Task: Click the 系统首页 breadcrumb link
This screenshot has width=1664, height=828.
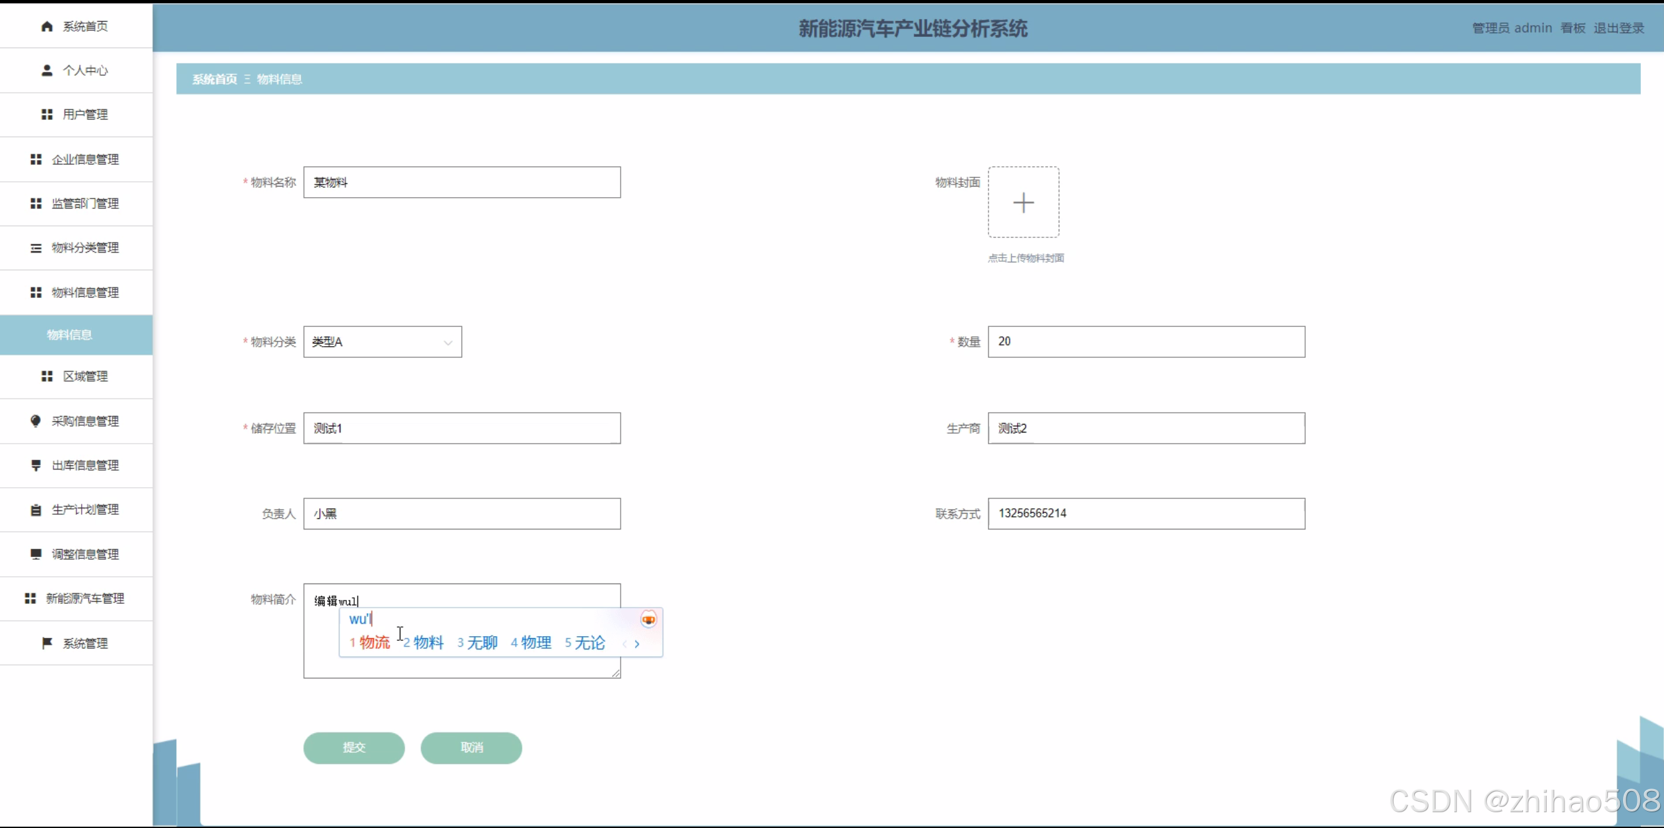Action: point(214,79)
